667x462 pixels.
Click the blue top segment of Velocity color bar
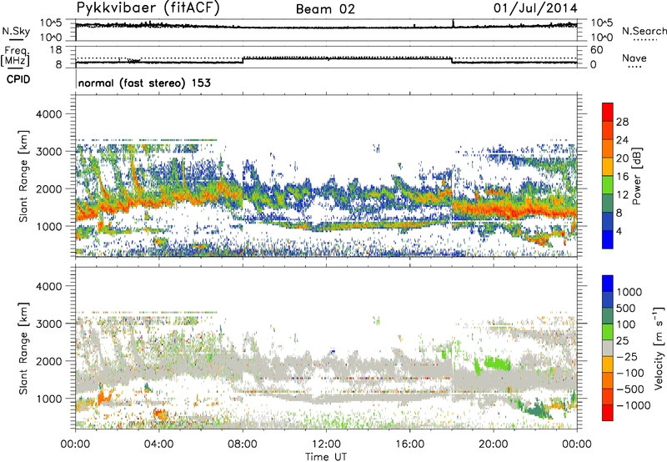tap(608, 284)
